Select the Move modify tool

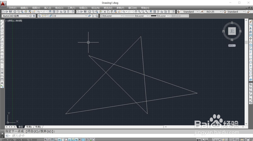click(x=250, y=38)
